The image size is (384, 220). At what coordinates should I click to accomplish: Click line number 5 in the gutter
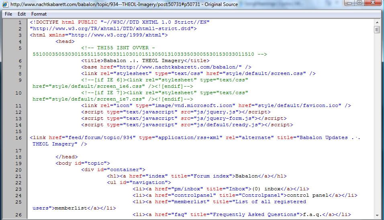point(20,48)
